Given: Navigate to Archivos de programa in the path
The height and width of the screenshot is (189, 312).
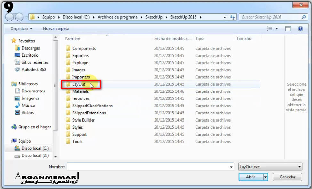Looking at the screenshot, I should [117, 17].
